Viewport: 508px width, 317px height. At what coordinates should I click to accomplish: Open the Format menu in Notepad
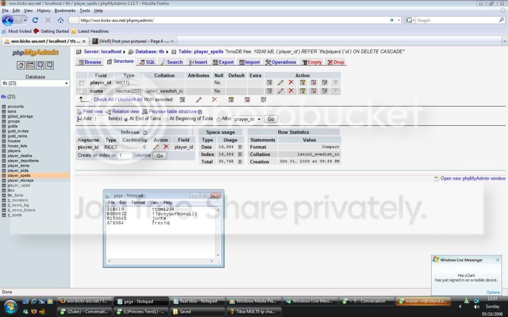point(138,203)
